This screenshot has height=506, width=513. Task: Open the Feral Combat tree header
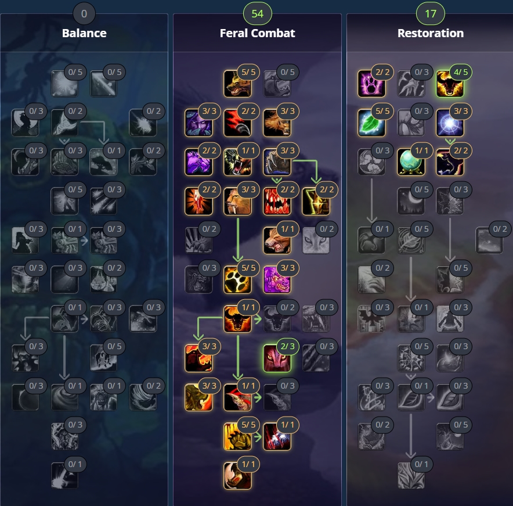[257, 33]
